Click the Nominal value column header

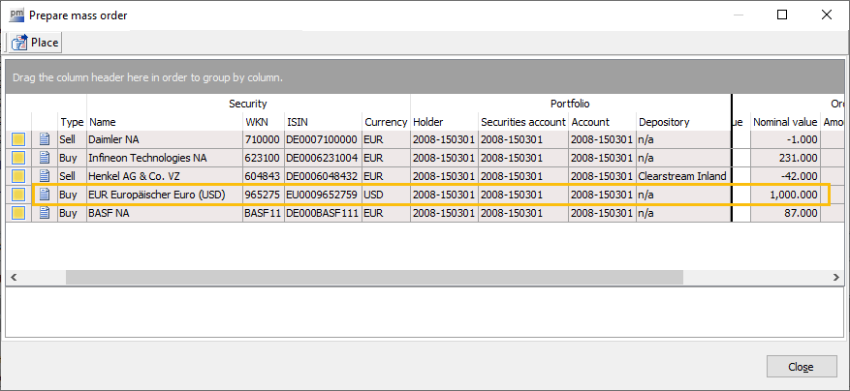pos(785,122)
